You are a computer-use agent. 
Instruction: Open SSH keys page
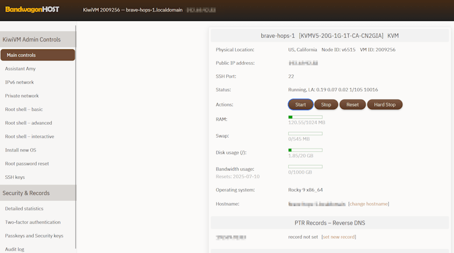[15, 177]
